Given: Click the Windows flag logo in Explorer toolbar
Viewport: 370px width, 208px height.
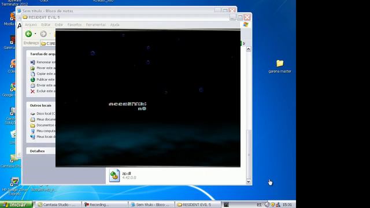Looking at the screenshot, I should tap(246, 24).
